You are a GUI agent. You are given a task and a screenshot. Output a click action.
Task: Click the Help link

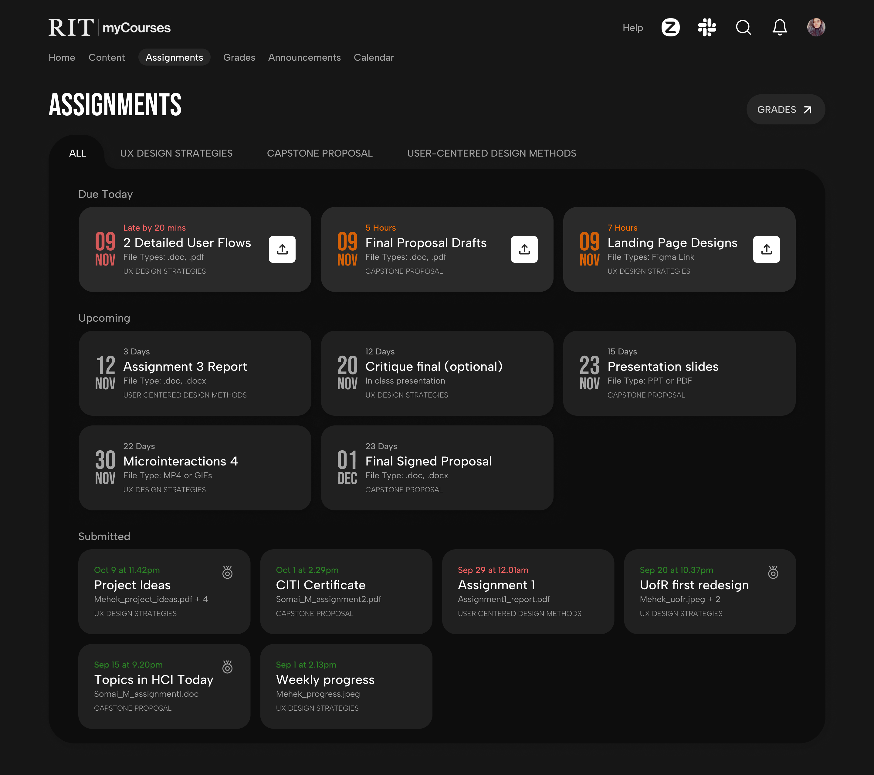point(632,28)
